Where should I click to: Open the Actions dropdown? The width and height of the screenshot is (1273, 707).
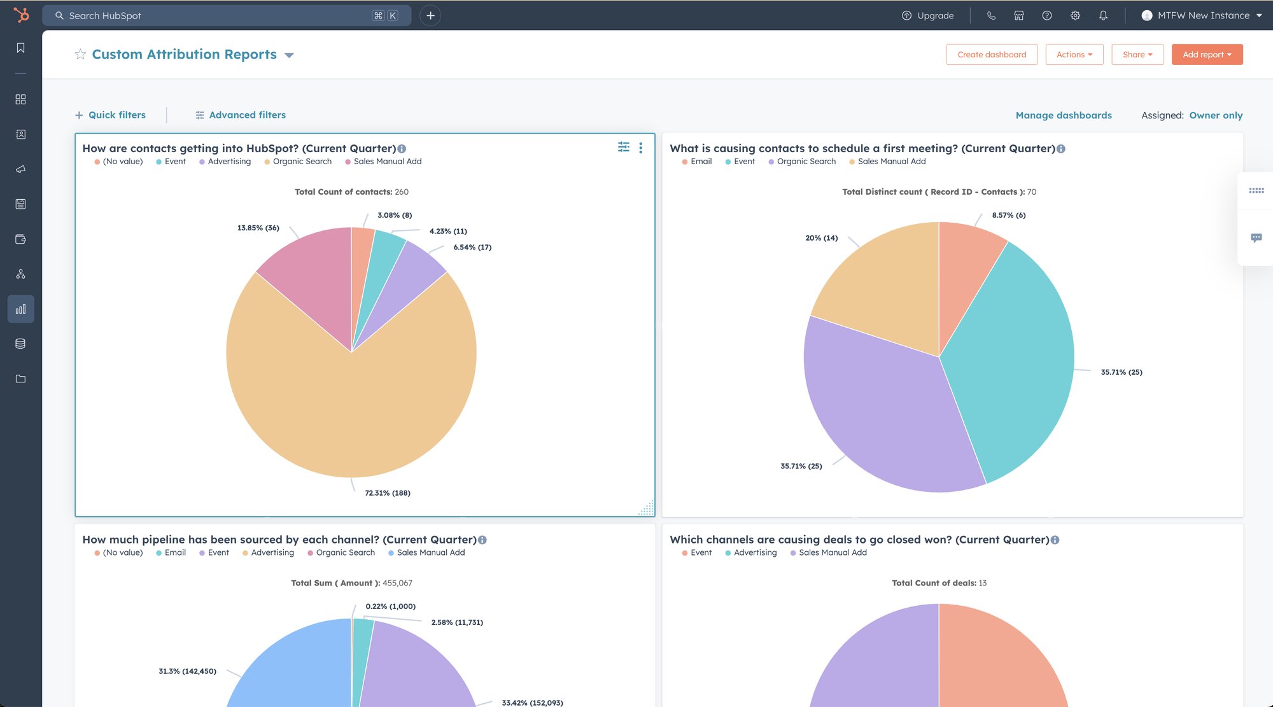(x=1074, y=55)
